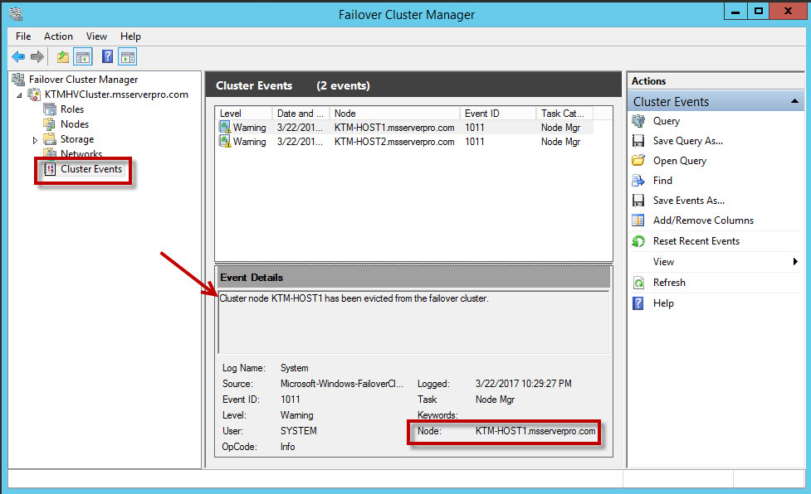Sort events by the Task Category column header

(564, 113)
